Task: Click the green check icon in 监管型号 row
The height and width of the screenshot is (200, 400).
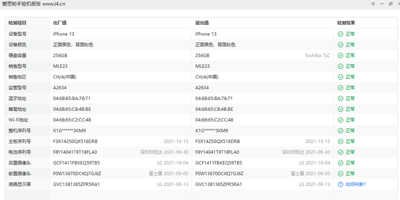Action: [340, 88]
